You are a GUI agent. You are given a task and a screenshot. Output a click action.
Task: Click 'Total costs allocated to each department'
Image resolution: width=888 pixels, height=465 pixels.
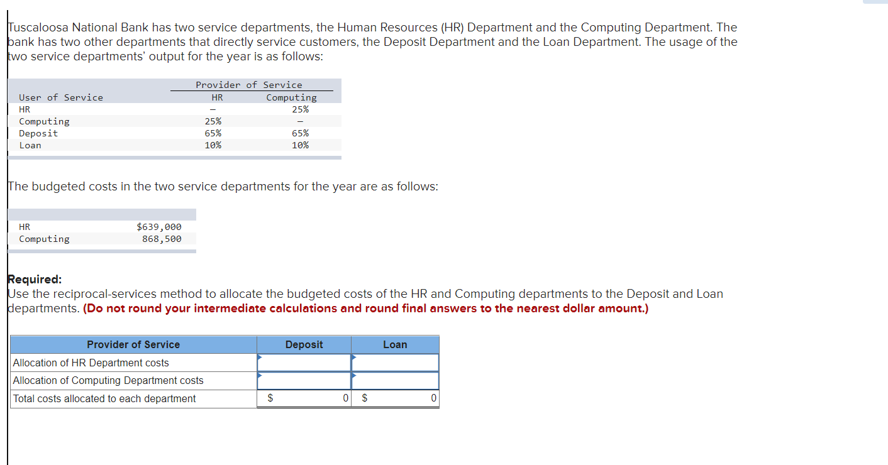pos(104,398)
